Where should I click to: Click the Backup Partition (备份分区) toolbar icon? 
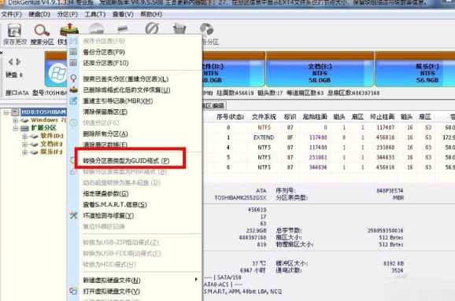coord(206,30)
